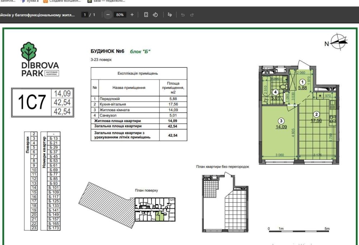Click the 80% zoom level field
The height and width of the screenshot is (245, 359).
click(120, 15)
